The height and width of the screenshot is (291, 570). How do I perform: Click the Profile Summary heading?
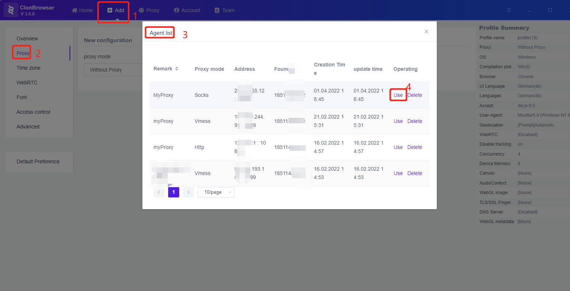[504, 28]
